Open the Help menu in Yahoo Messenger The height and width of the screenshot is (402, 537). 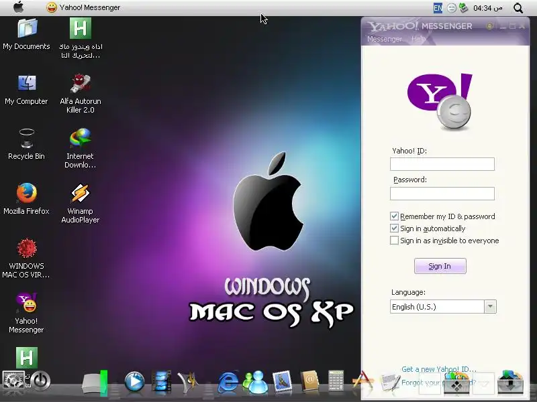point(418,39)
